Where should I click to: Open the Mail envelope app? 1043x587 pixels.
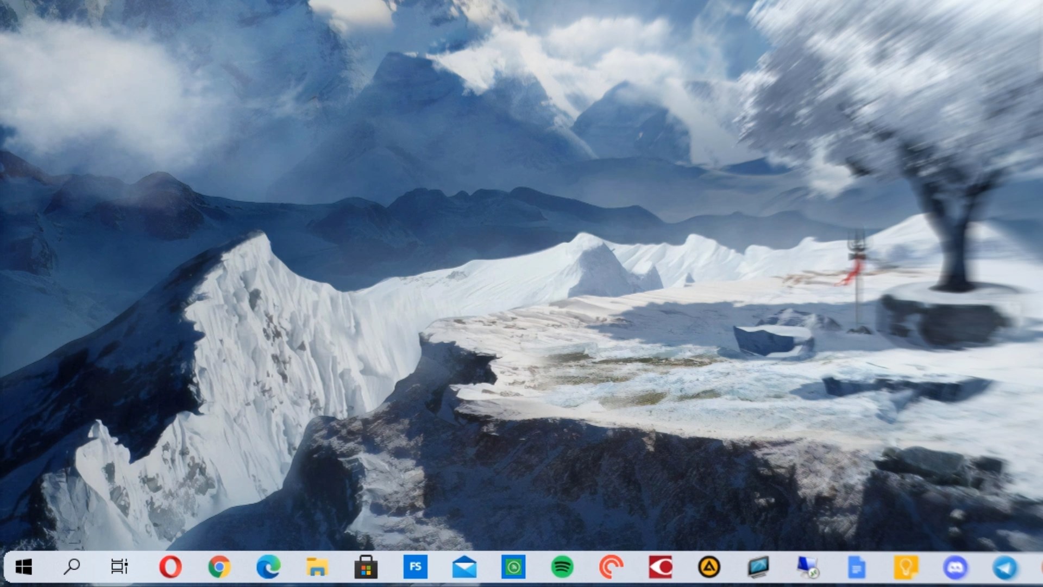coord(464,567)
